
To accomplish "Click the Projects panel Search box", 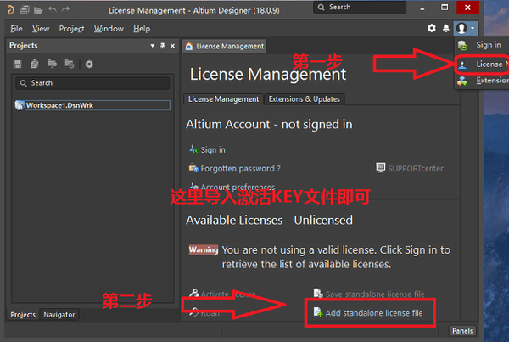I will pos(92,83).
